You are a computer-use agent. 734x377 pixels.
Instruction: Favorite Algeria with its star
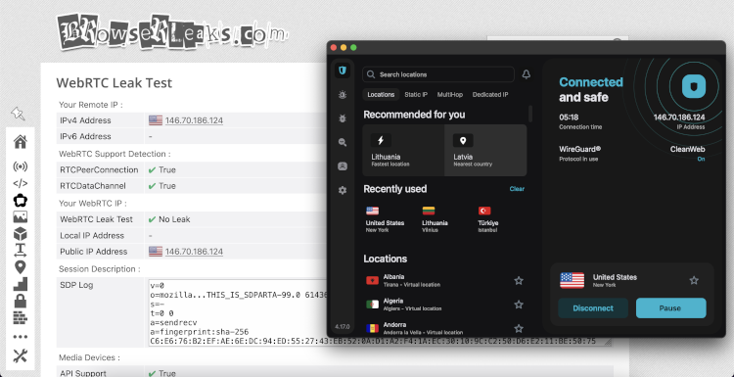pos(519,305)
